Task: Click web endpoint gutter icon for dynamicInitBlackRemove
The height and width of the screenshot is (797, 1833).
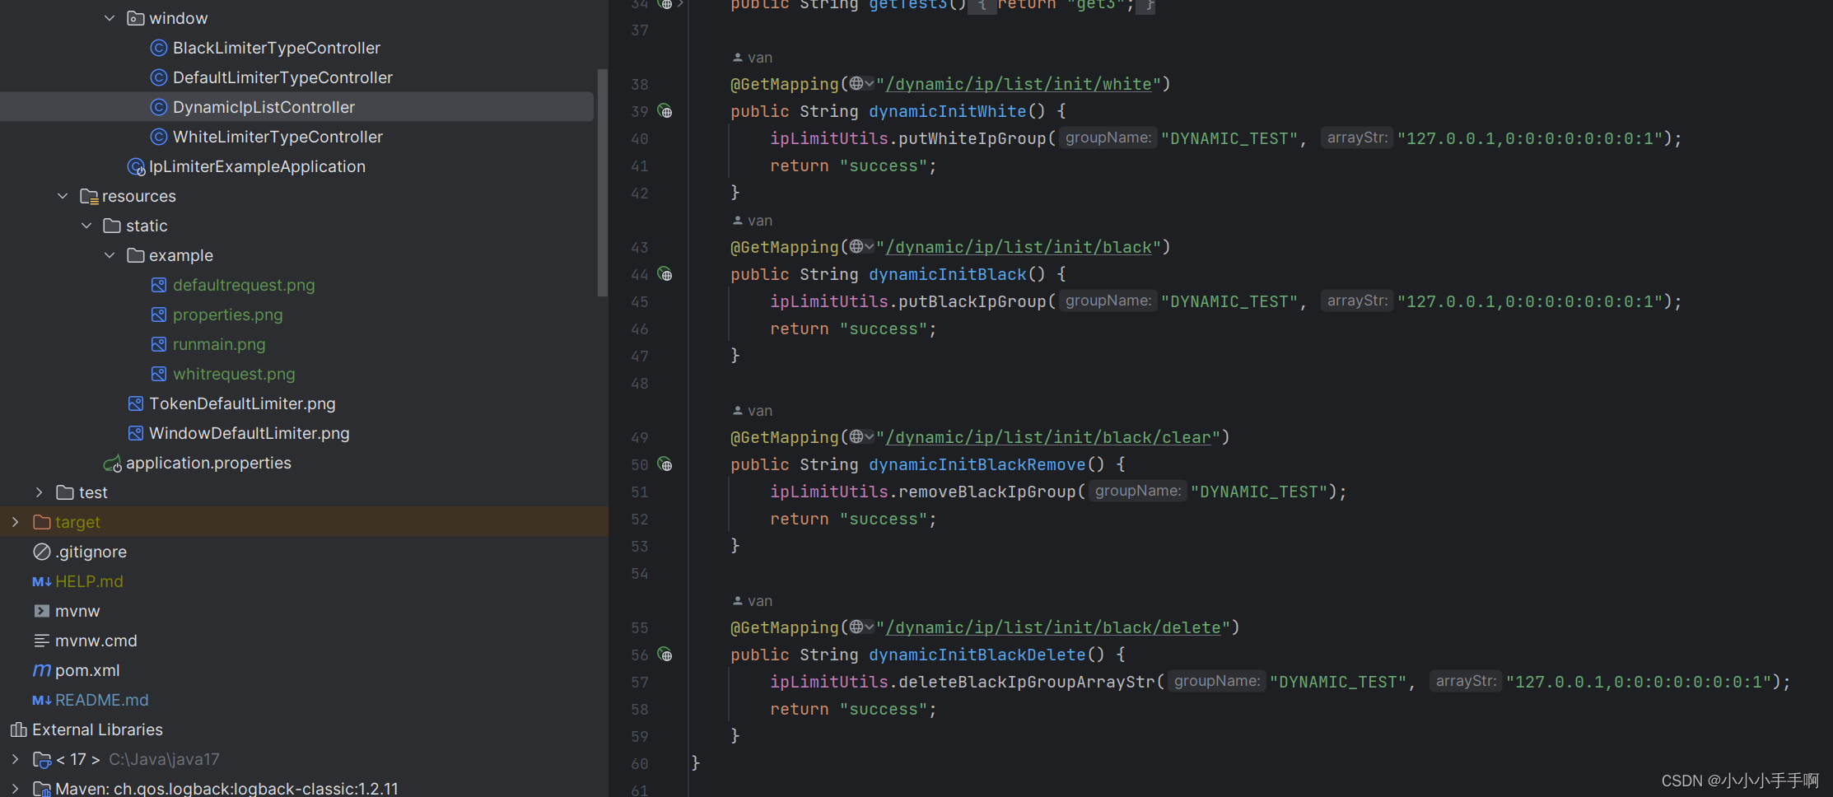Action: tap(665, 464)
